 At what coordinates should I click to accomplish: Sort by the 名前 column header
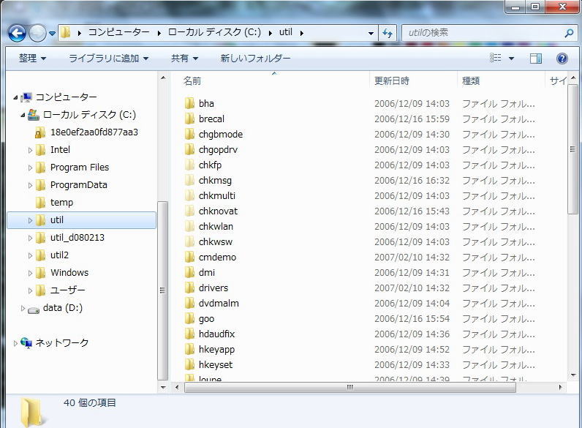point(192,80)
